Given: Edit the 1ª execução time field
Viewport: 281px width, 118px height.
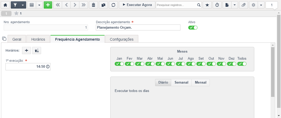Looking at the screenshot, I should pyautogui.click(x=28, y=67).
